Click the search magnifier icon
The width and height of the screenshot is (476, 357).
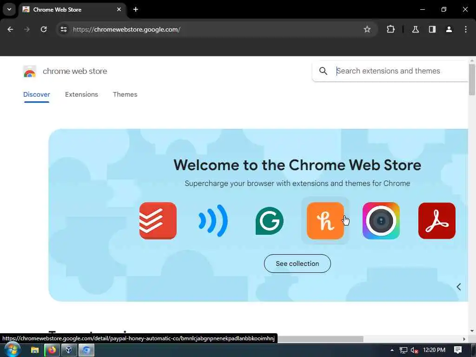click(x=324, y=71)
